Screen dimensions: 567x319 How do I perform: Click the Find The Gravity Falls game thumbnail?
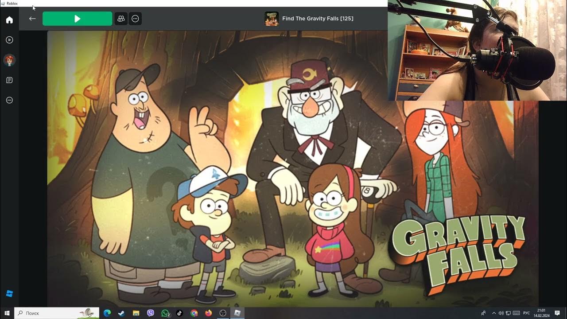[272, 19]
